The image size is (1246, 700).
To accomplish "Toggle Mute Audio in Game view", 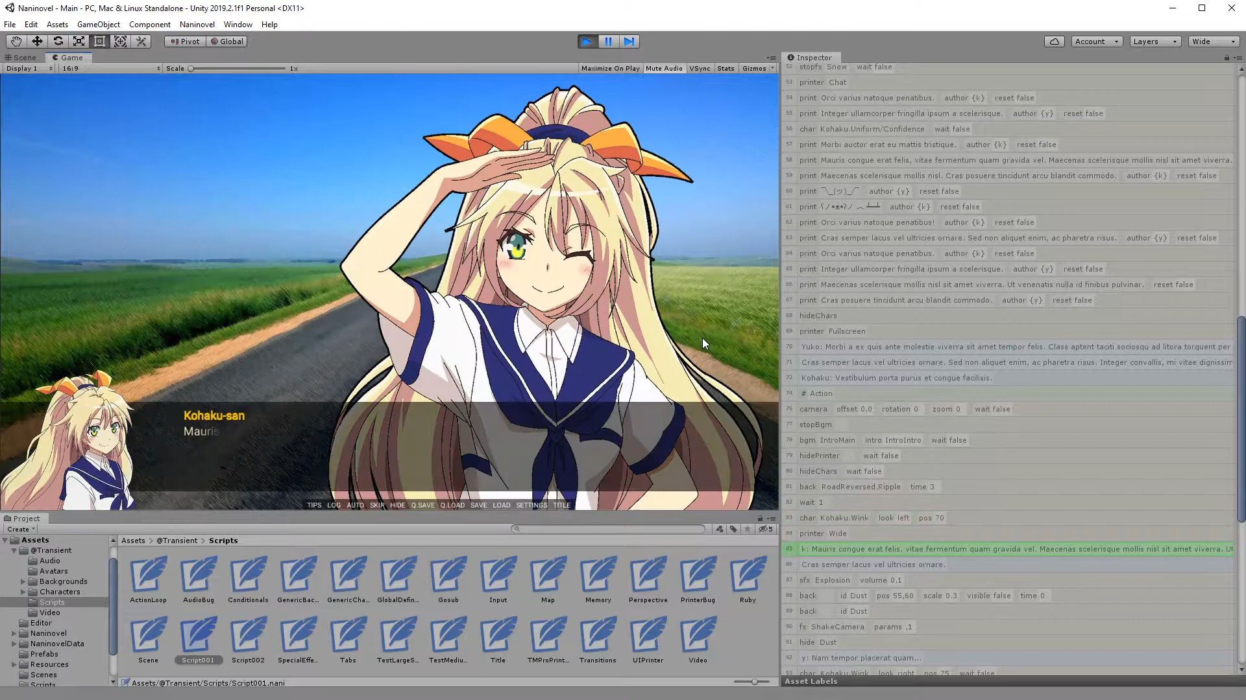I will coord(663,68).
